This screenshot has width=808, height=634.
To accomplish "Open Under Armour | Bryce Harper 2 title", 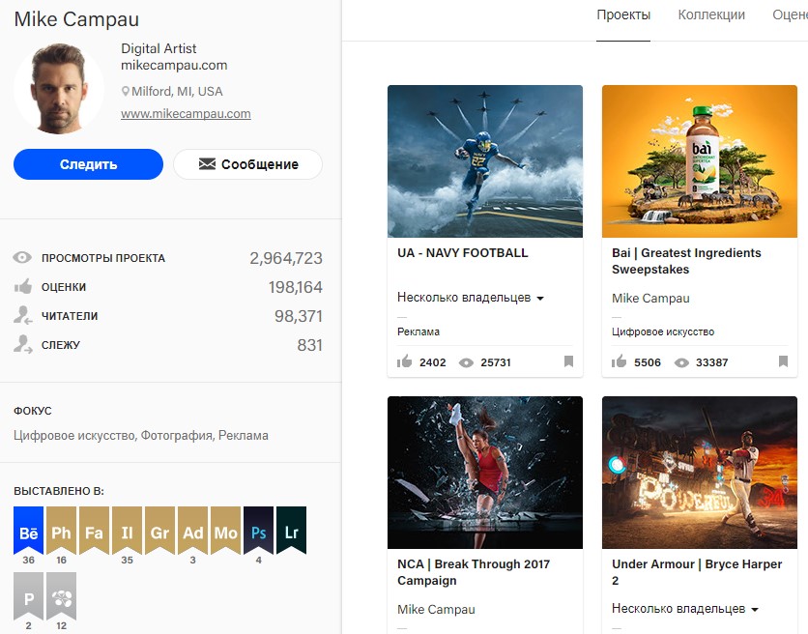I will (x=697, y=572).
